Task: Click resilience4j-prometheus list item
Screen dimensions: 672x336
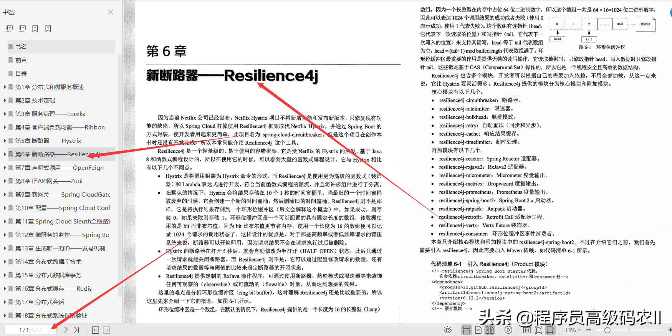Action: [493, 192]
